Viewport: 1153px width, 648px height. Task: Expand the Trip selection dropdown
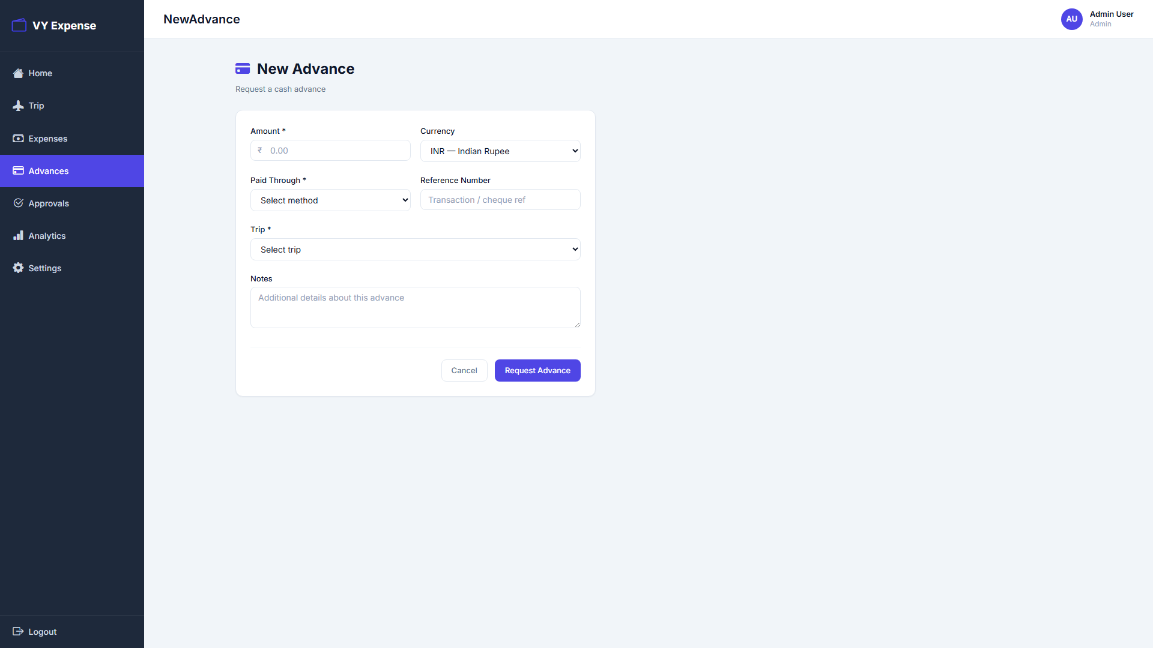(x=415, y=249)
